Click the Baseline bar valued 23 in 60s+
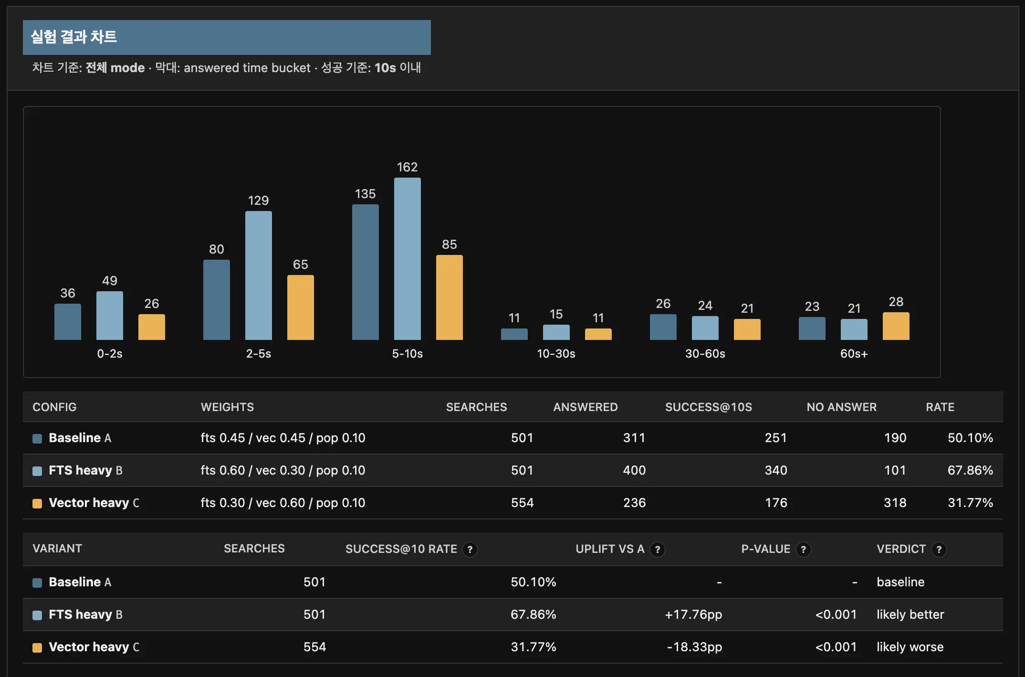1025x677 pixels. click(x=812, y=328)
